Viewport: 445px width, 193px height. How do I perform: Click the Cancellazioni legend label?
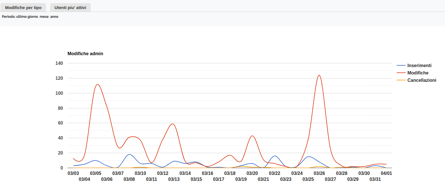click(x=422, y=80)
